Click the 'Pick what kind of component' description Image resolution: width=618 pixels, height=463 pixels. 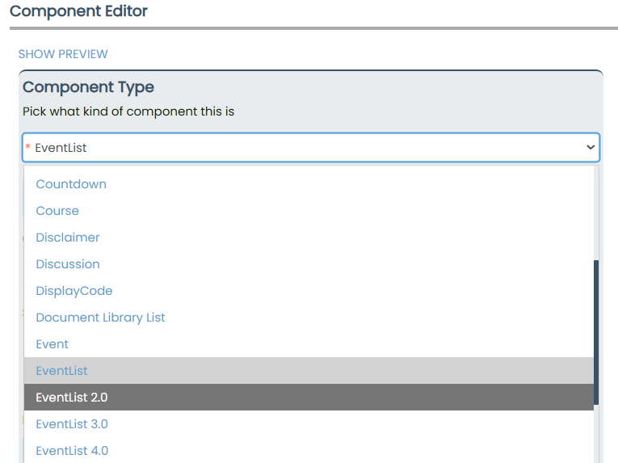coord(128,112)
